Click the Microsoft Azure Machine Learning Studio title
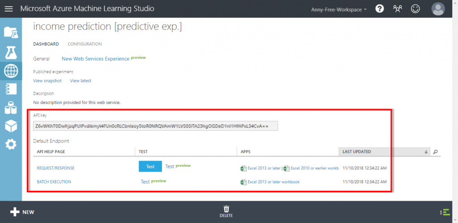 tap(87, 9)
